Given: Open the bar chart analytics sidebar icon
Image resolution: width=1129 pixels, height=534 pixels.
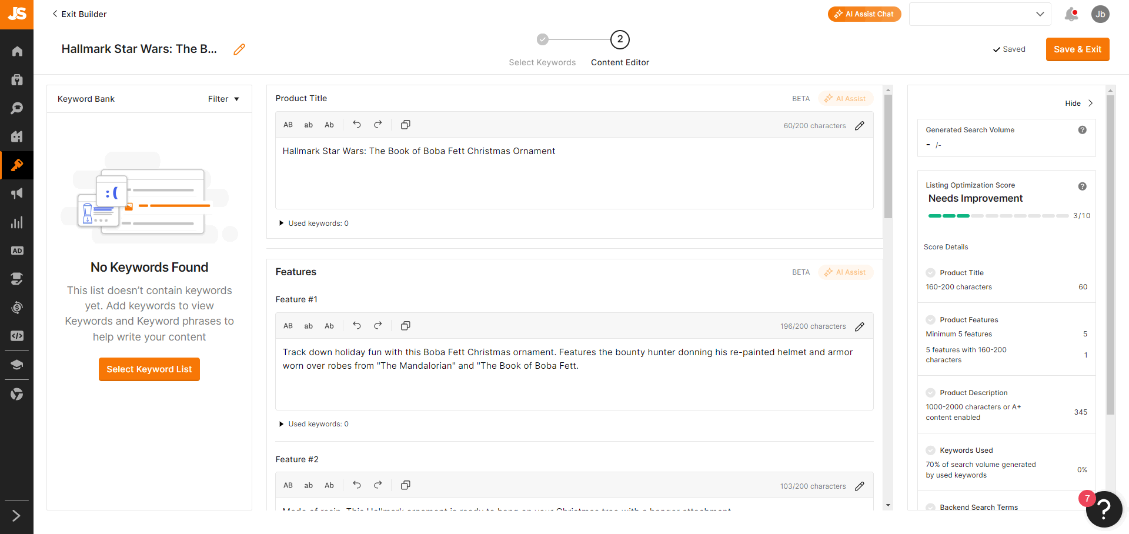Looking at the screenshot, I should 17,222.
